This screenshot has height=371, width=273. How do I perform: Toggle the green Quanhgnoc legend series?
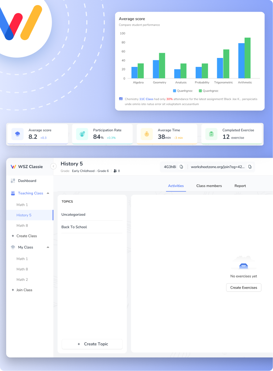pos(209,91)
